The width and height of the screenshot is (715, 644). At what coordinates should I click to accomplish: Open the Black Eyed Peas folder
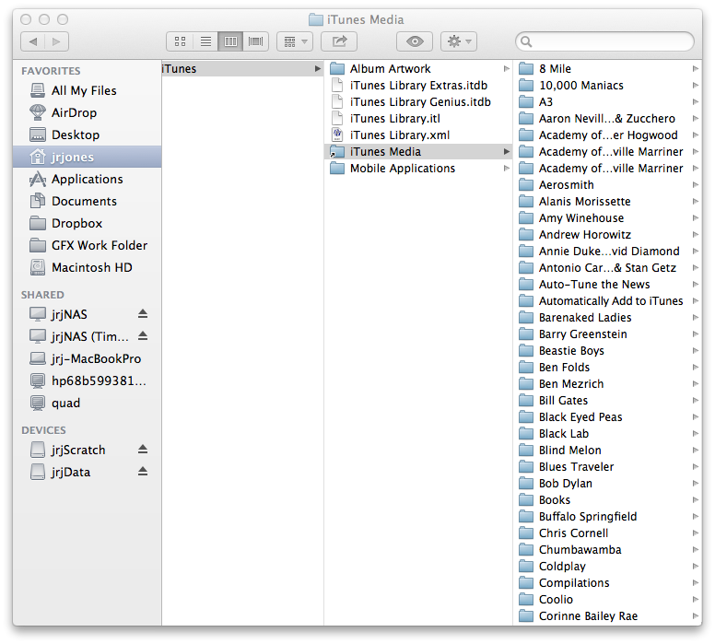tap(608, 416)
